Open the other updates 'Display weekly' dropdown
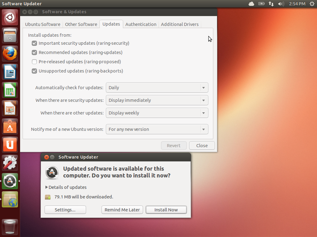Viewport: 317px width, 237px height. coord(157,113)
